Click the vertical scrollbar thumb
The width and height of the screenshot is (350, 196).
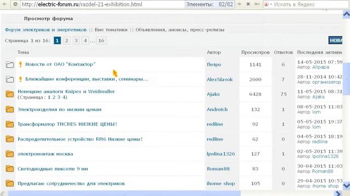pyautogui.click(x=346, y=79)
